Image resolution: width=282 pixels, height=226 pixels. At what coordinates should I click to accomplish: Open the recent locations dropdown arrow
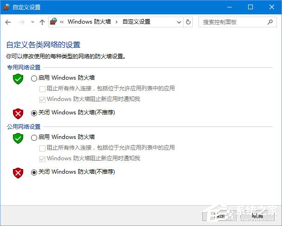pyautogui.click(x=32, y=22)
